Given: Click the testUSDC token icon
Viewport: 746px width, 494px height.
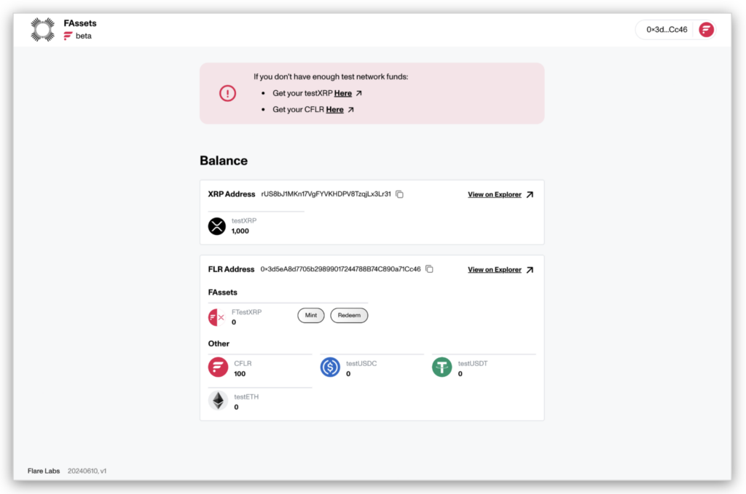Looking at the screenshot, I should click(x=330, y=367).
